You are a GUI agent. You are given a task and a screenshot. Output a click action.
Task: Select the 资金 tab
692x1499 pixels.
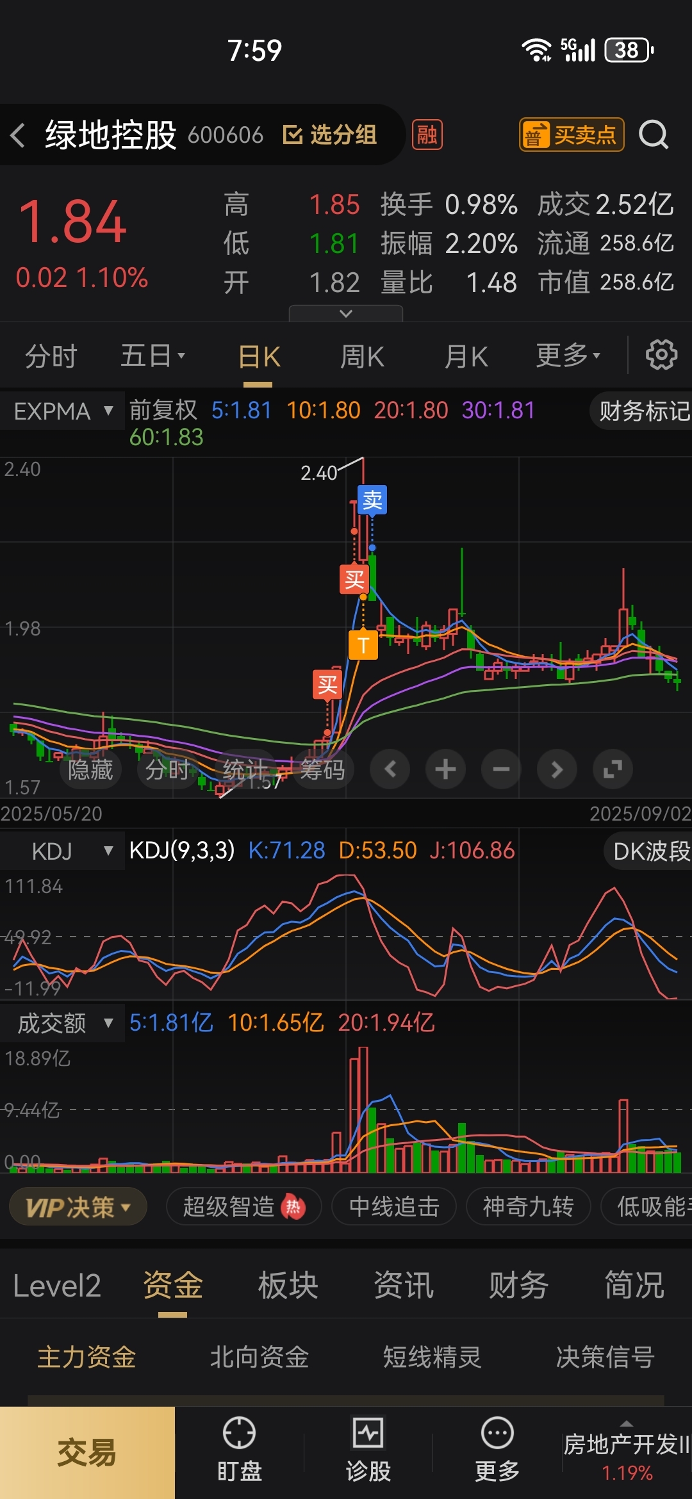tap(173, 1286)
